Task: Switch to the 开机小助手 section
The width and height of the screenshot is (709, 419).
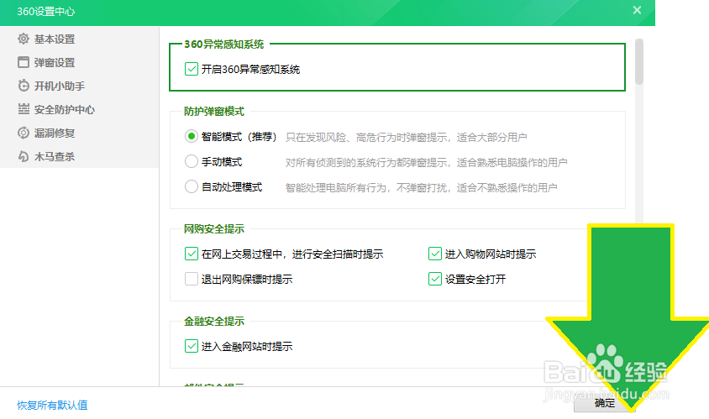Action: click(60, 86)
